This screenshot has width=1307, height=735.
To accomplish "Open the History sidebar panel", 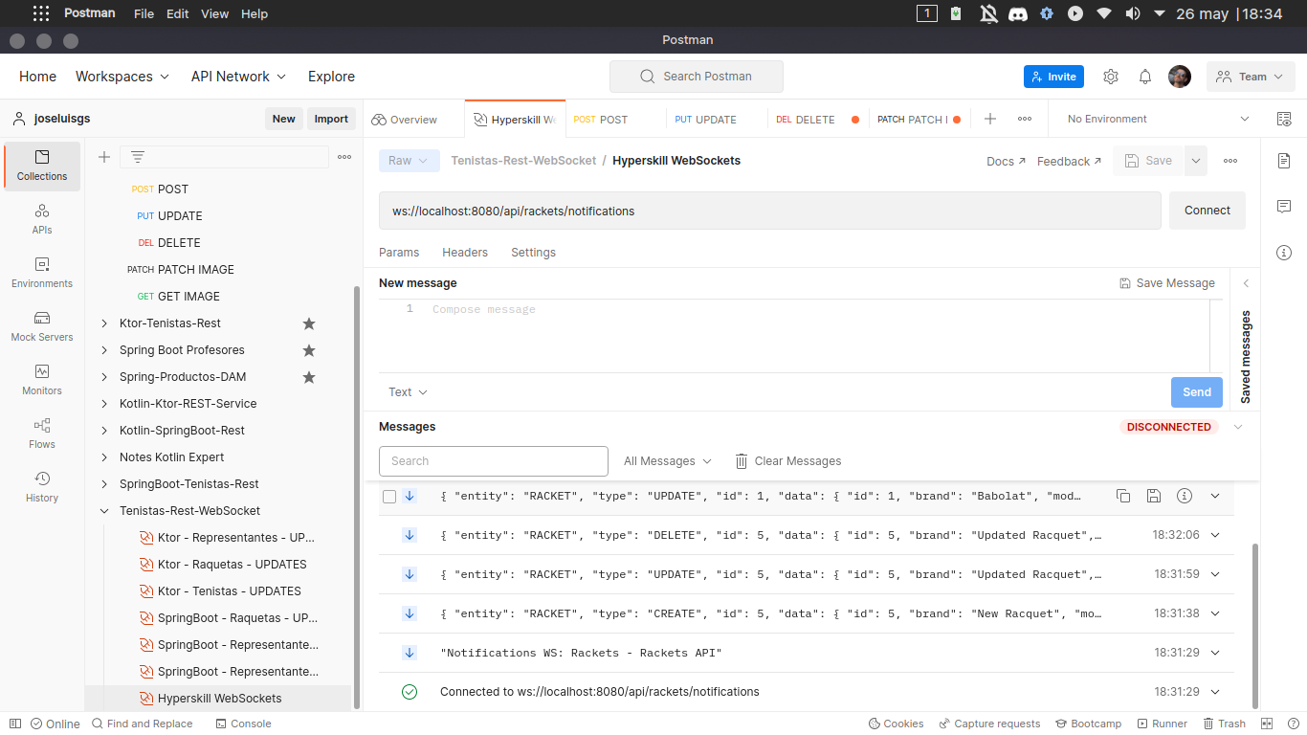I will click(42, 487).
